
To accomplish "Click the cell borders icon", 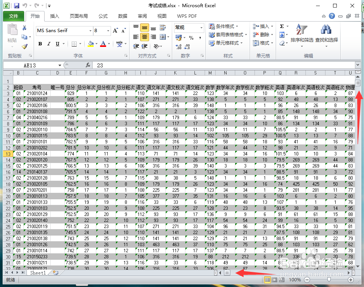I will 74,44.
